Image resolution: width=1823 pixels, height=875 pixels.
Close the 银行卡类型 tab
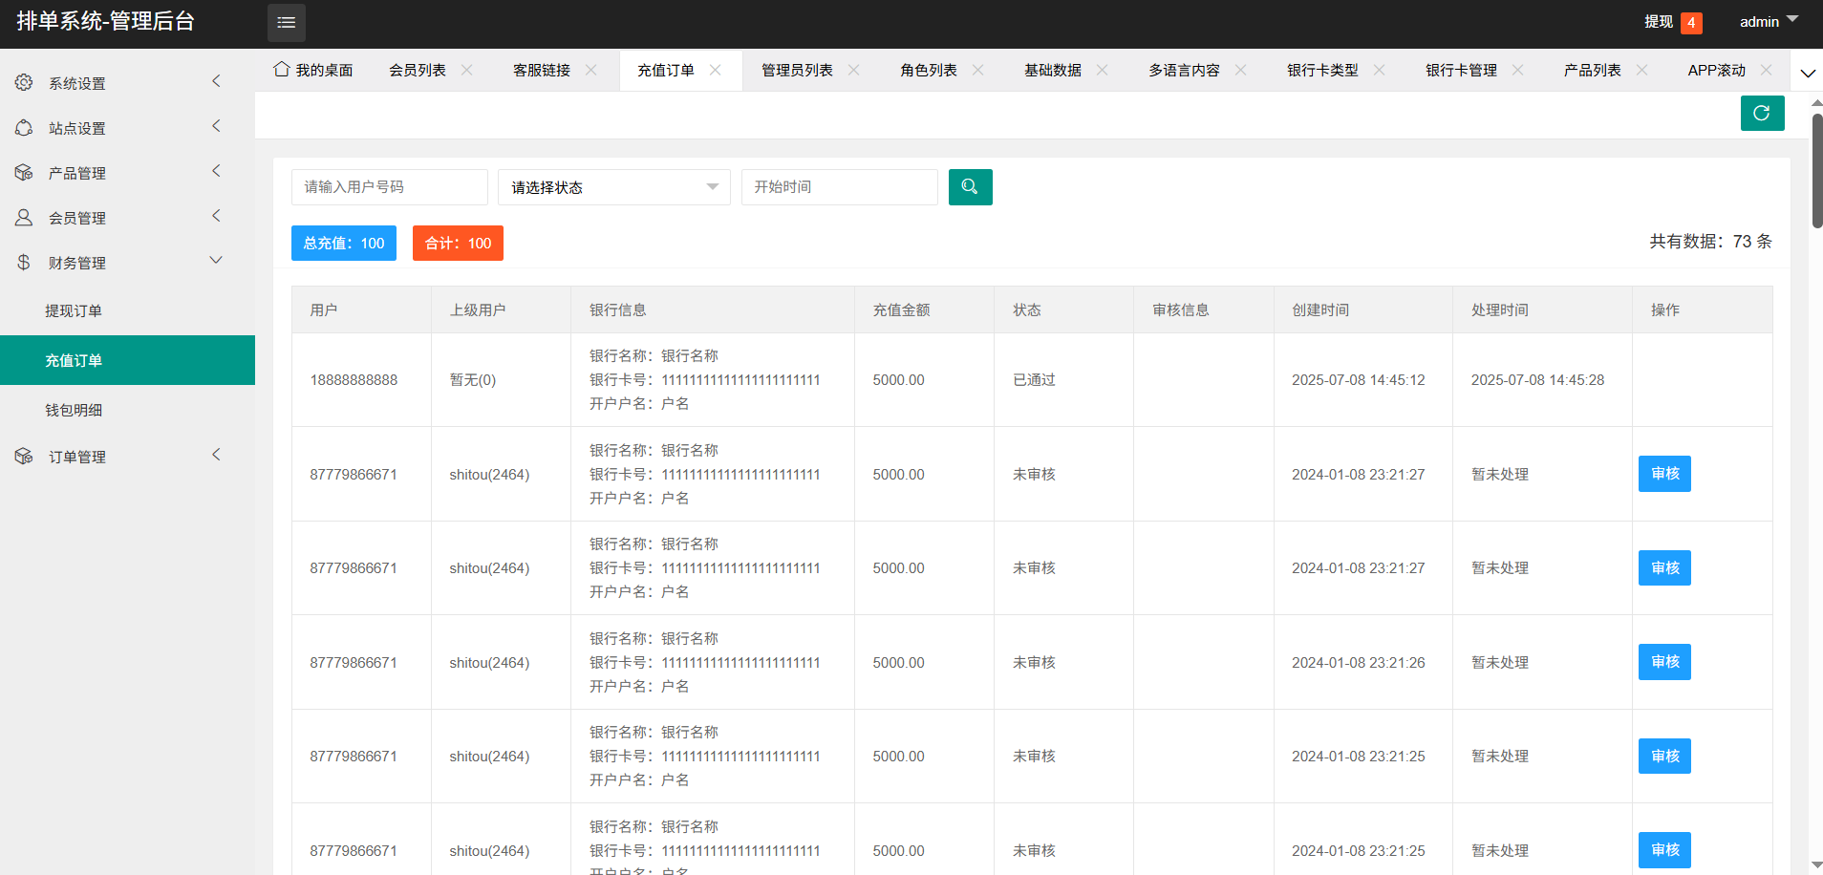point(1380,70)
